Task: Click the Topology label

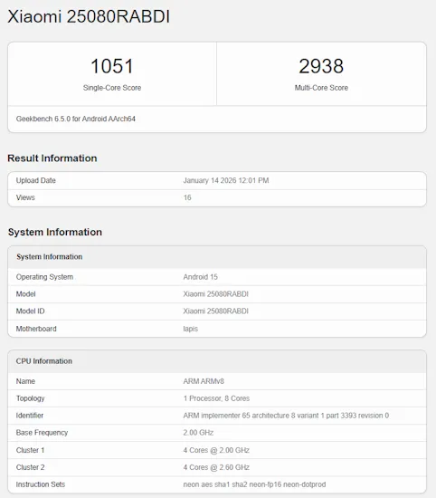Action: pos(30,398)
